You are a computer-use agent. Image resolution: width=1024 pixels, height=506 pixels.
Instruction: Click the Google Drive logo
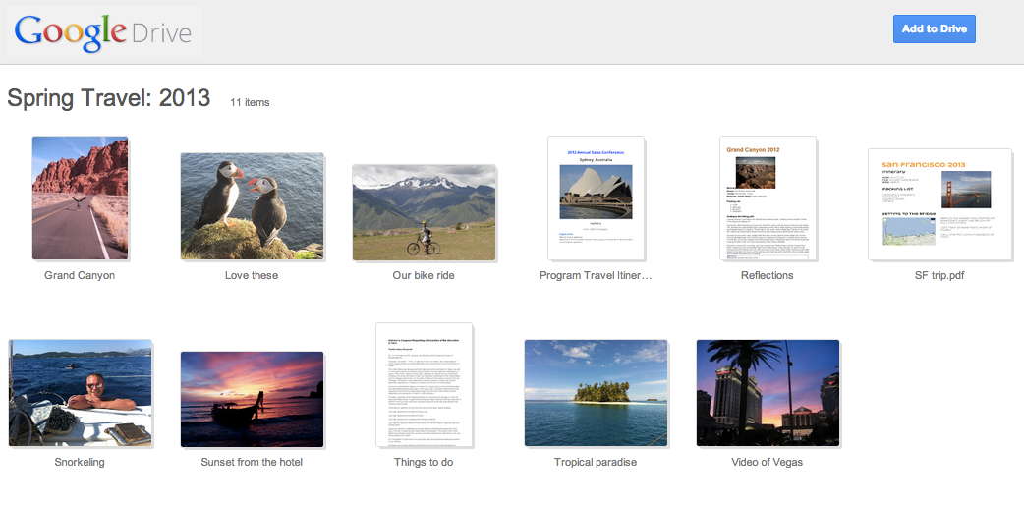tap(103, 31)
